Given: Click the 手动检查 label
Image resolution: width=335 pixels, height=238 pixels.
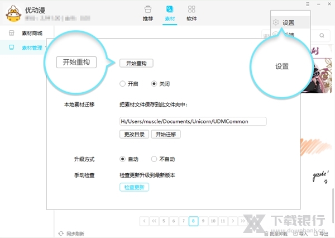Looking at the screenshot, I should (x=84, y=175).
